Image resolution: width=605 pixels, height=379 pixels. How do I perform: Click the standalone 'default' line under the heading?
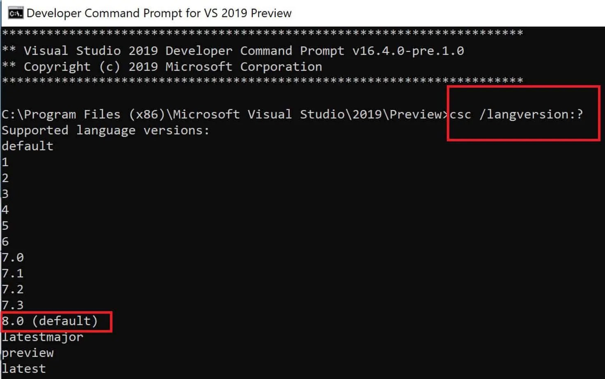[x=28, y=146]
